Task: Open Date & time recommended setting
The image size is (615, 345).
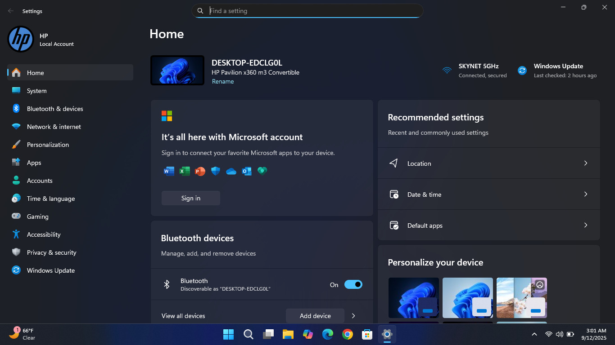Action: 489,194
